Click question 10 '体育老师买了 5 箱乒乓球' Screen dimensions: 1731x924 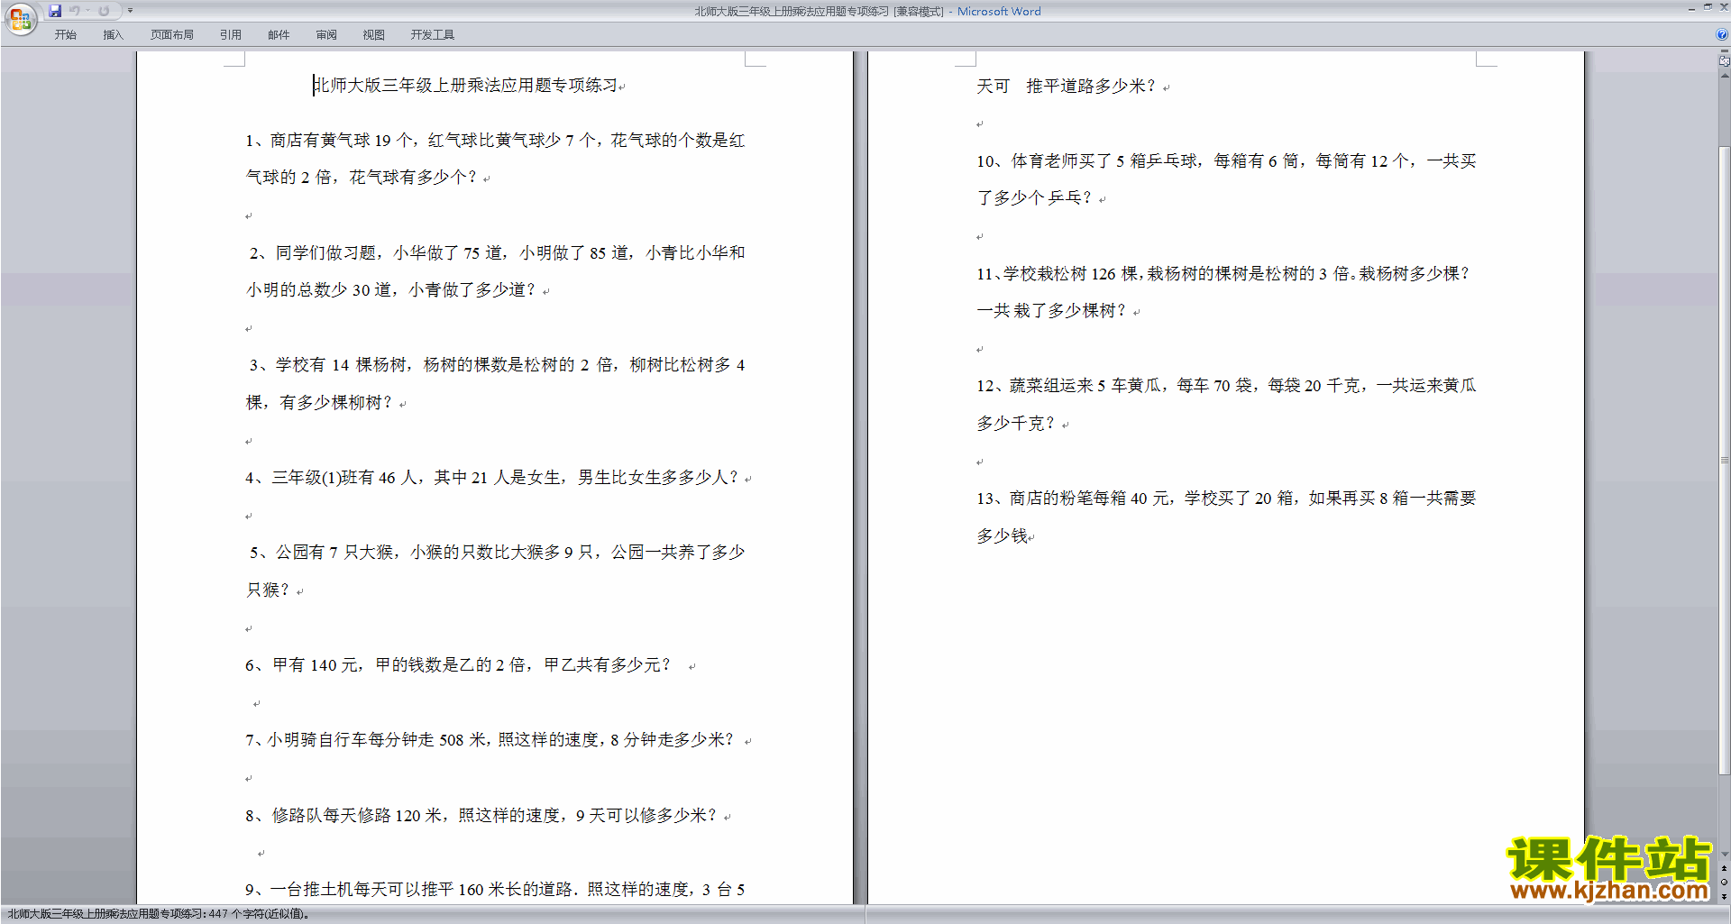click(x=1226, y=161)
